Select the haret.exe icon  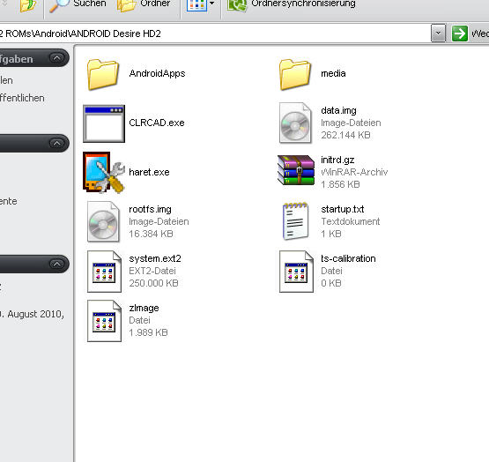(104, 172)
